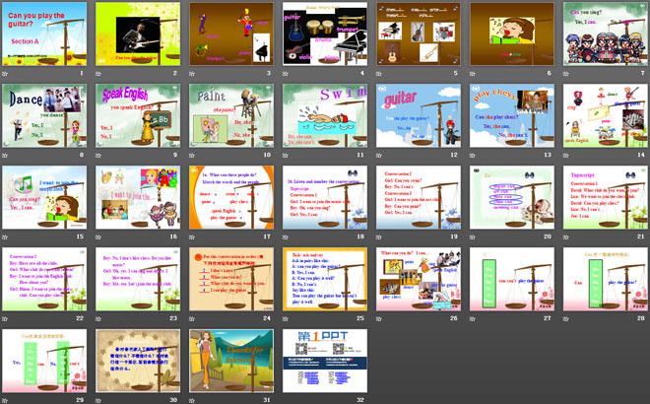Click the animation star icon under slide 12
Viewport: 650px width, 404px height.
click(379, 156)
